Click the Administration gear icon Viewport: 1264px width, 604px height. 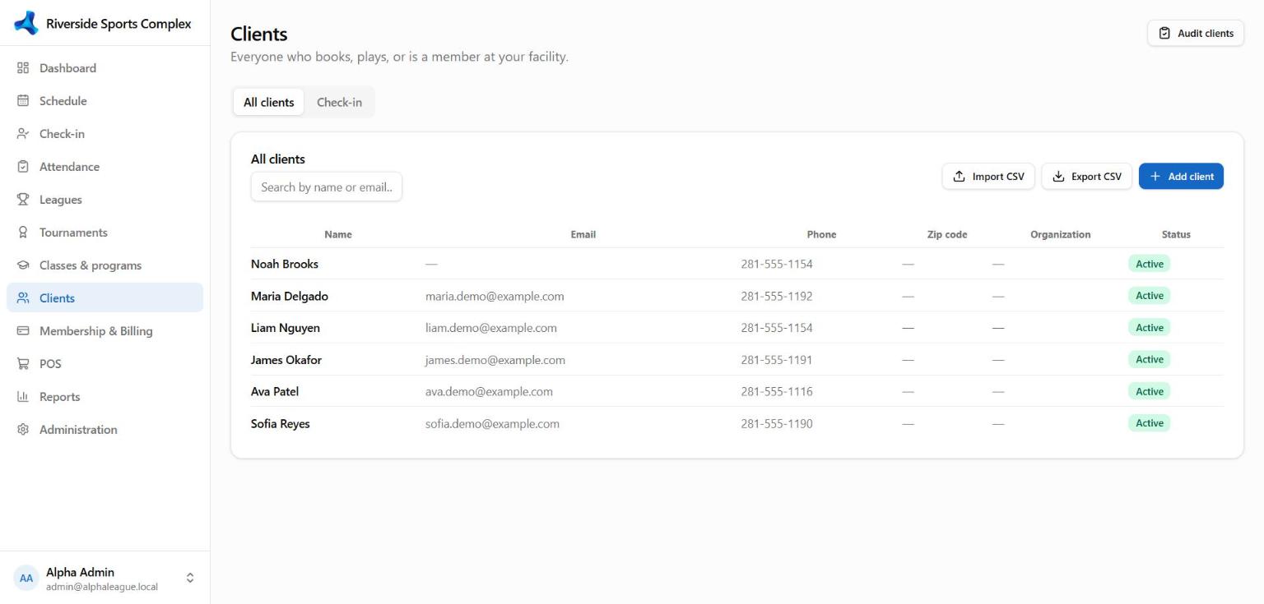[x=23, y=430]
